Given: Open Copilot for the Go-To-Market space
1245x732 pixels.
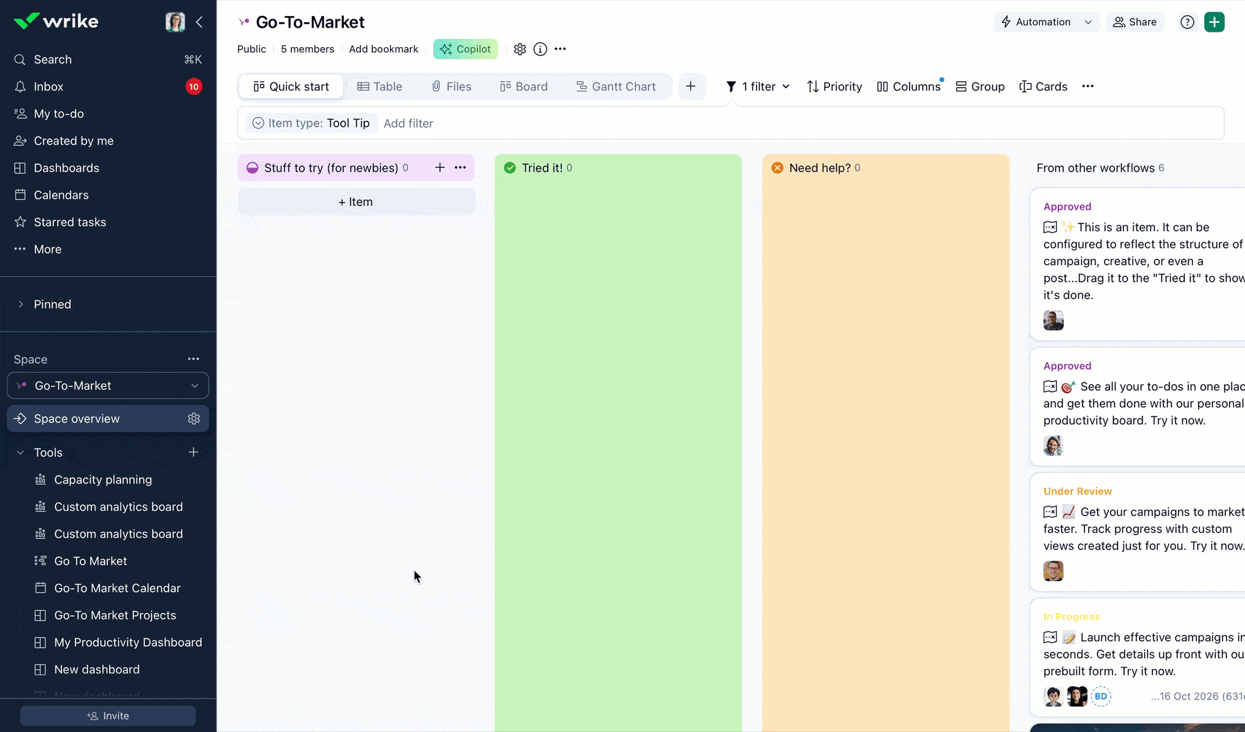Looking at the screenshot, I should tap(465, 48).
